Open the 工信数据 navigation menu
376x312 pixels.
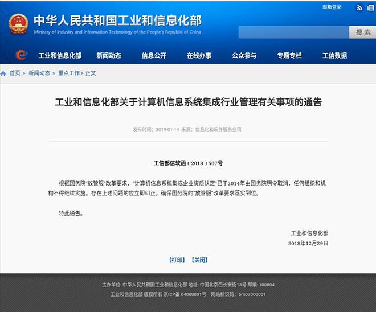coord(334,55)
